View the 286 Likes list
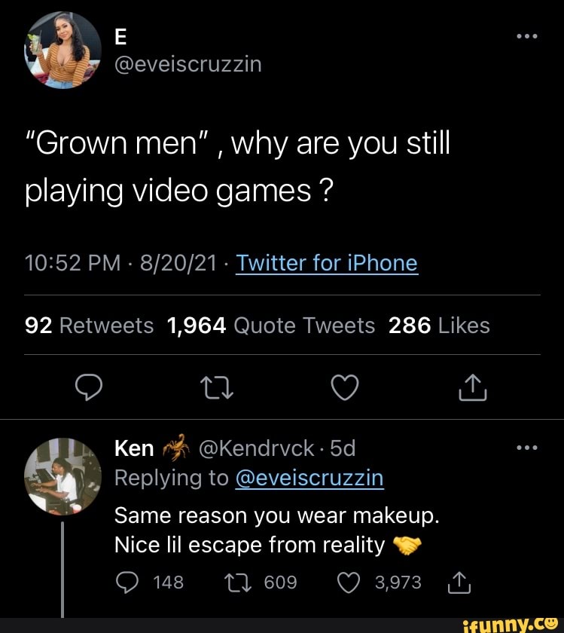 (439, 325)
